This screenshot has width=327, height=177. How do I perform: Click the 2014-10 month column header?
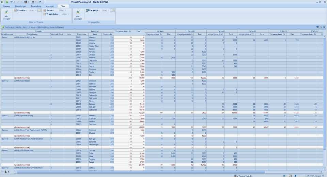pos(222,31)
